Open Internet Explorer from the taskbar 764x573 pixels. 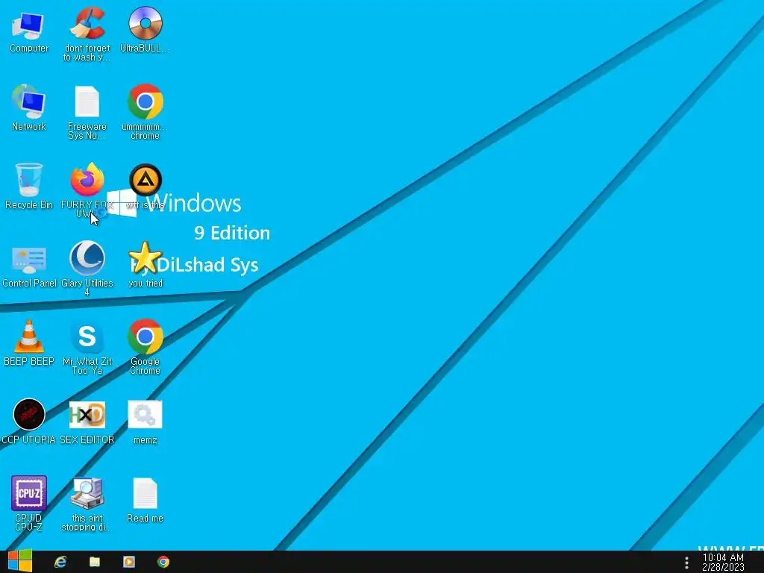coord(60,562)
